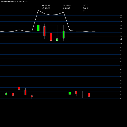Click the large red candle with body near 125
Viewport: 127px width, 127px height.
pos(44,31)
